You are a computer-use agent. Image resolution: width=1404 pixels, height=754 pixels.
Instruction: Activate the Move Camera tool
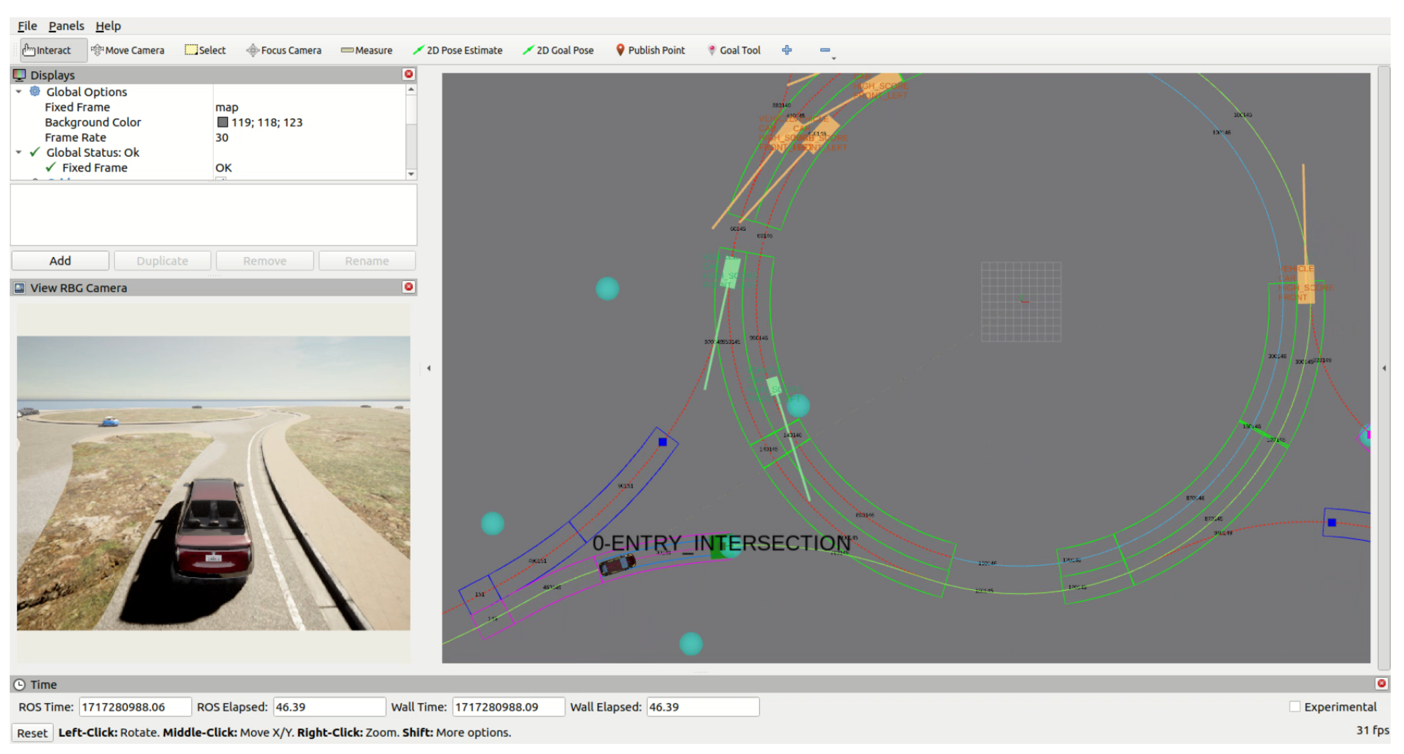pyautogui.click(x=127, y=50)
